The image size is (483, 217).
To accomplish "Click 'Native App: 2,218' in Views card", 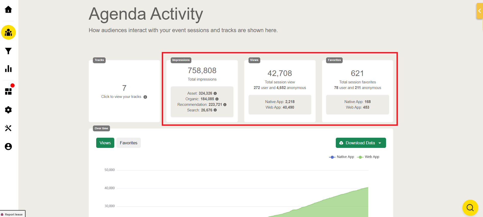I will pos(280,102).
